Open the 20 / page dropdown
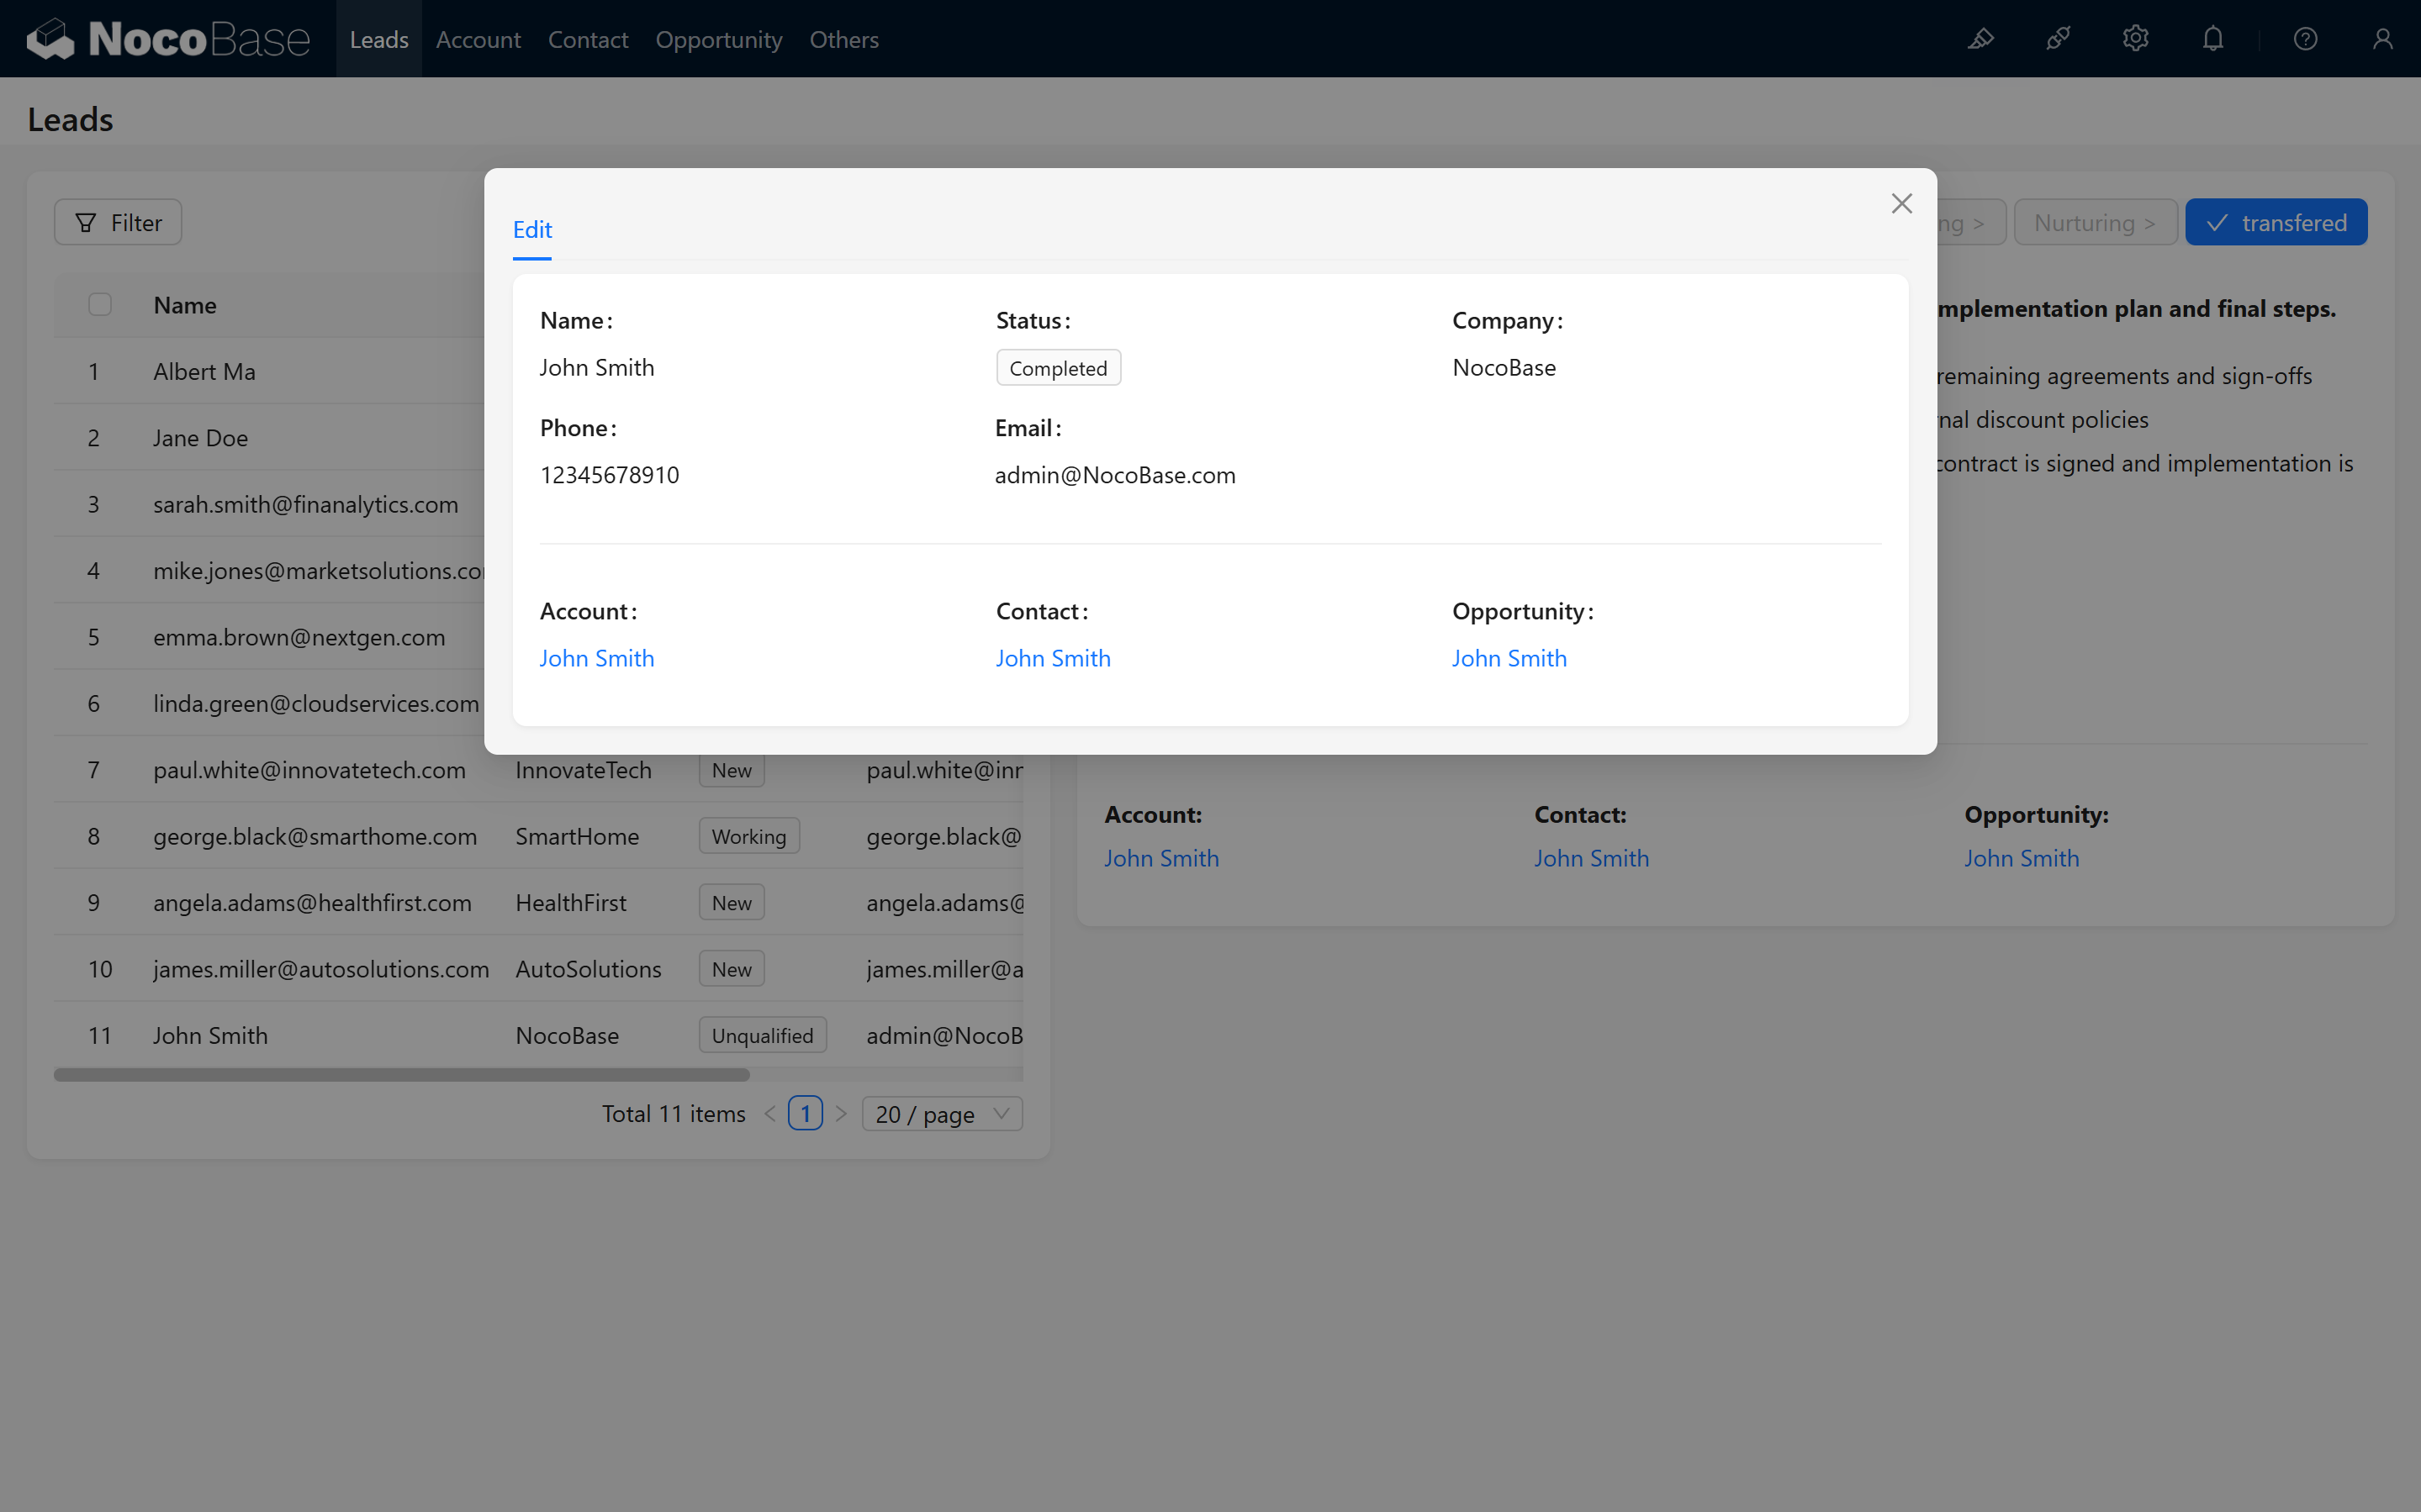 pyautogui.click(x=941, y=1114)
